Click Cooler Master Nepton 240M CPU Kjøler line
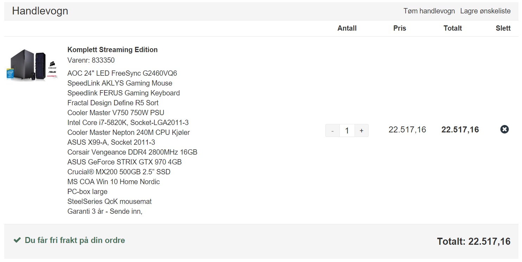Viewport: 522px width, 262px height. (x=129, y=132)
